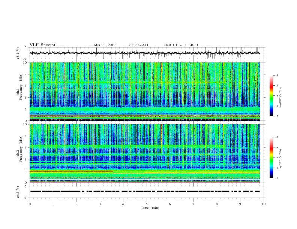Screen dimensions: 297x229
Task: Click the "start UT = 1 :40: 1" text
Action: pyautogui.click(x=181, y=45)
